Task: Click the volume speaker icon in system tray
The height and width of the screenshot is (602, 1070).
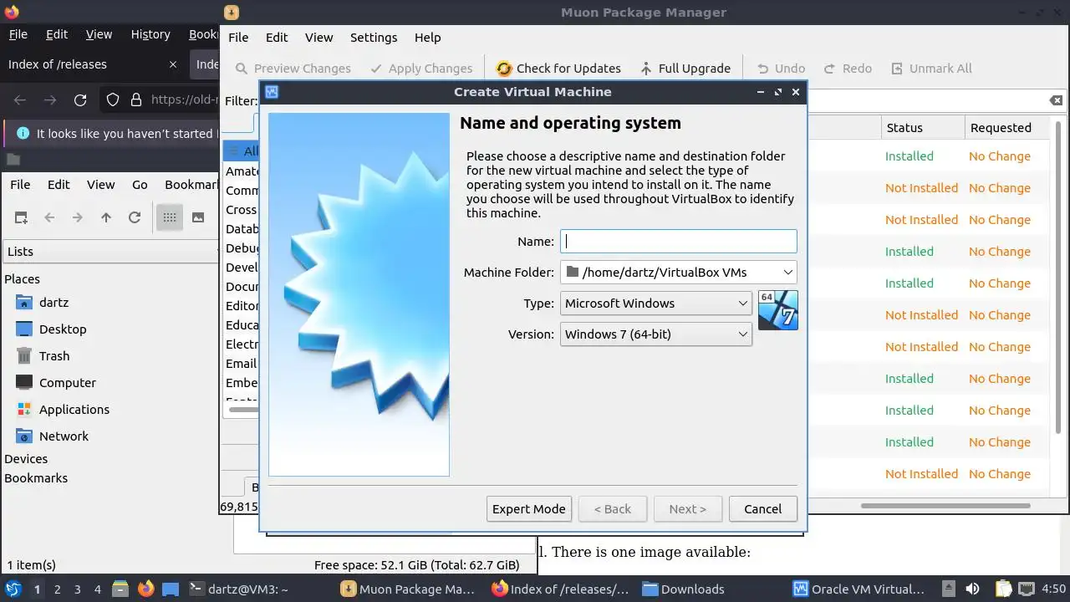Action: [x=972, y=589]
